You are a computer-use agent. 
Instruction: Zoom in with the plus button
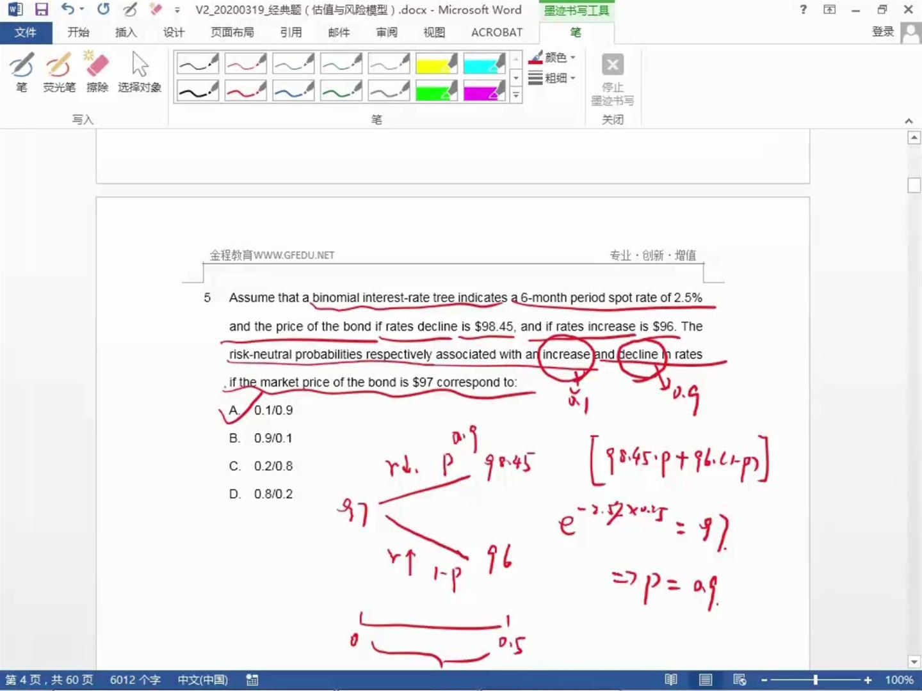coord(868,680)
